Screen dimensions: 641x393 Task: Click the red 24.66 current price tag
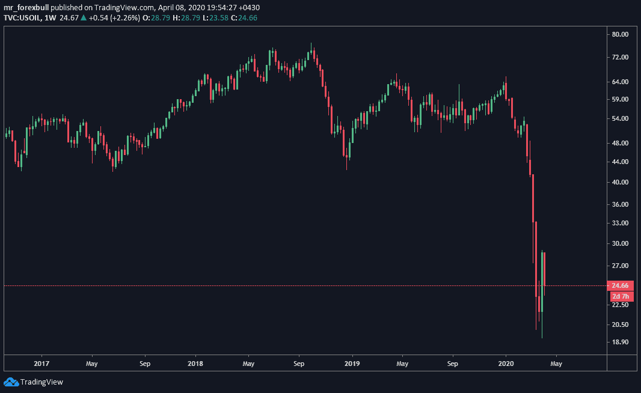pyautogui.click(x=621, y=286)
